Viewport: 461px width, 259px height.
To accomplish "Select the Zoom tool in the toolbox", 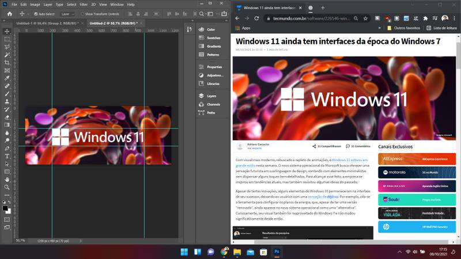I will click(7, 187).
